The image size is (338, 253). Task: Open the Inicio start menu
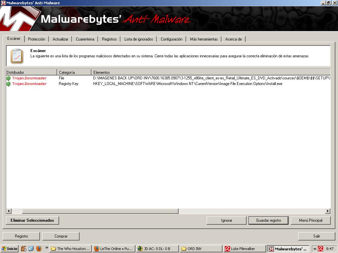(10, 249)
